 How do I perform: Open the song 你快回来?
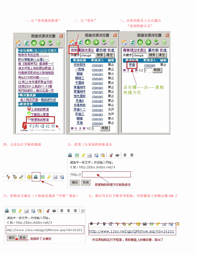(80, 65)
